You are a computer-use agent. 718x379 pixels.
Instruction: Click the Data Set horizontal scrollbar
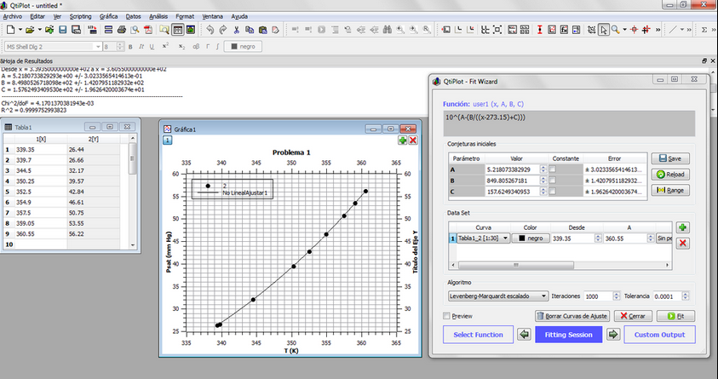click(x=560, y=265)
